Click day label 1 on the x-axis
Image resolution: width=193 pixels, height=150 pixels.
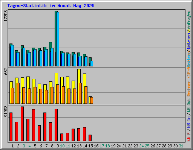click(x=12, y=146)
